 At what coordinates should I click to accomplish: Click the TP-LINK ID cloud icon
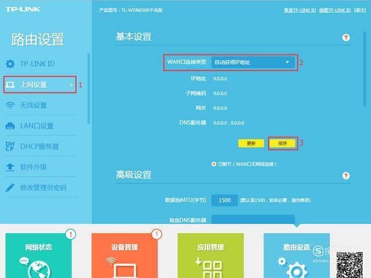tap(10, 63)
